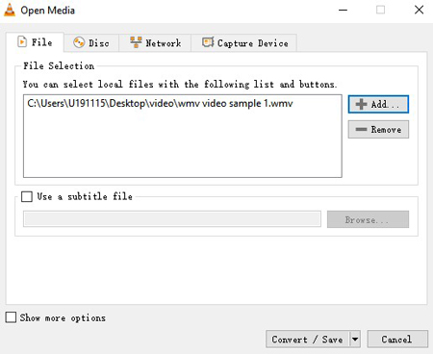Screen dimensions: 433x354
Task: Click the Convert / Save button
Action: (x=308, y=339)
